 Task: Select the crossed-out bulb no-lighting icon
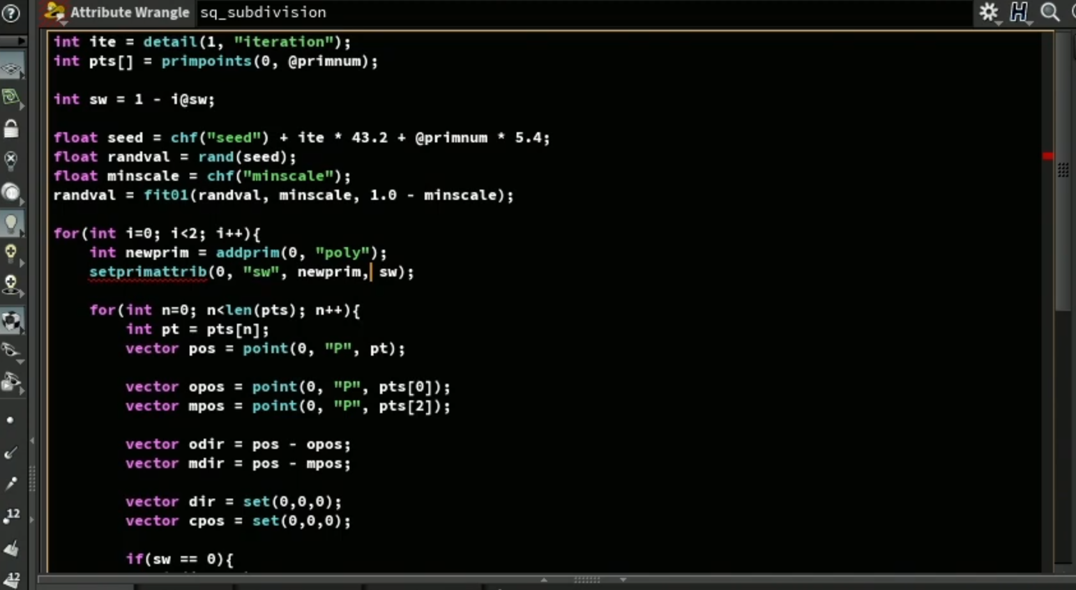[x=11, y=160]
